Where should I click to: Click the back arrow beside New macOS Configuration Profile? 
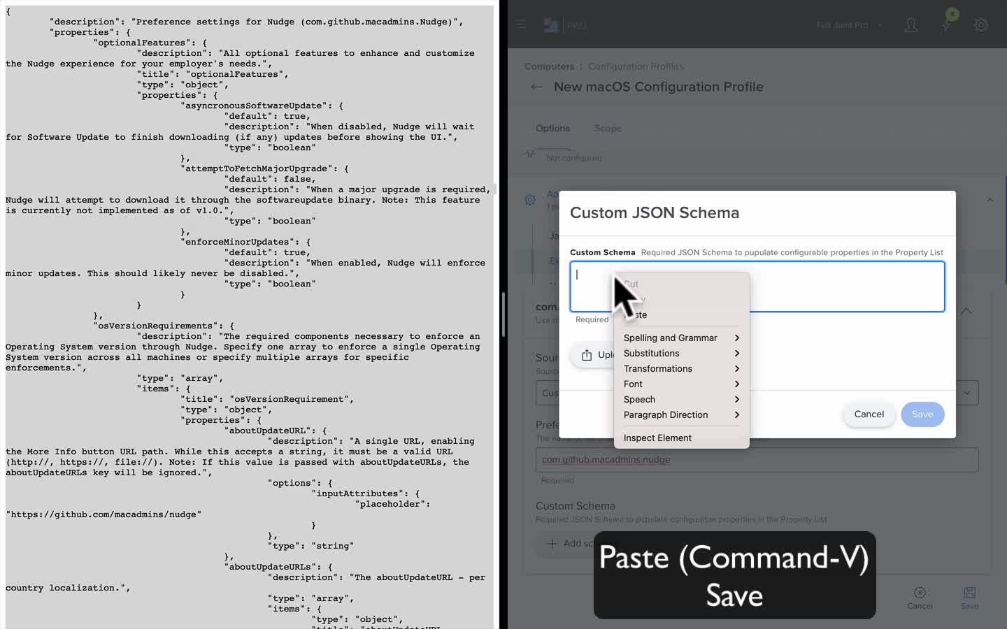point(537,87)
